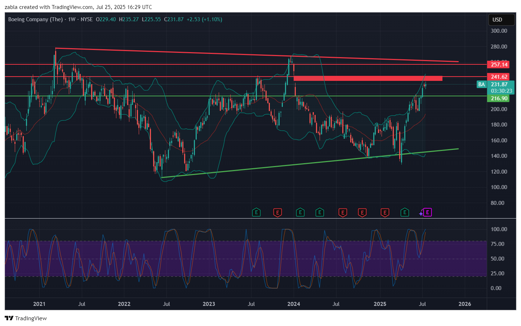Click the green earnings marker at Jan 2024

(300, 212)
